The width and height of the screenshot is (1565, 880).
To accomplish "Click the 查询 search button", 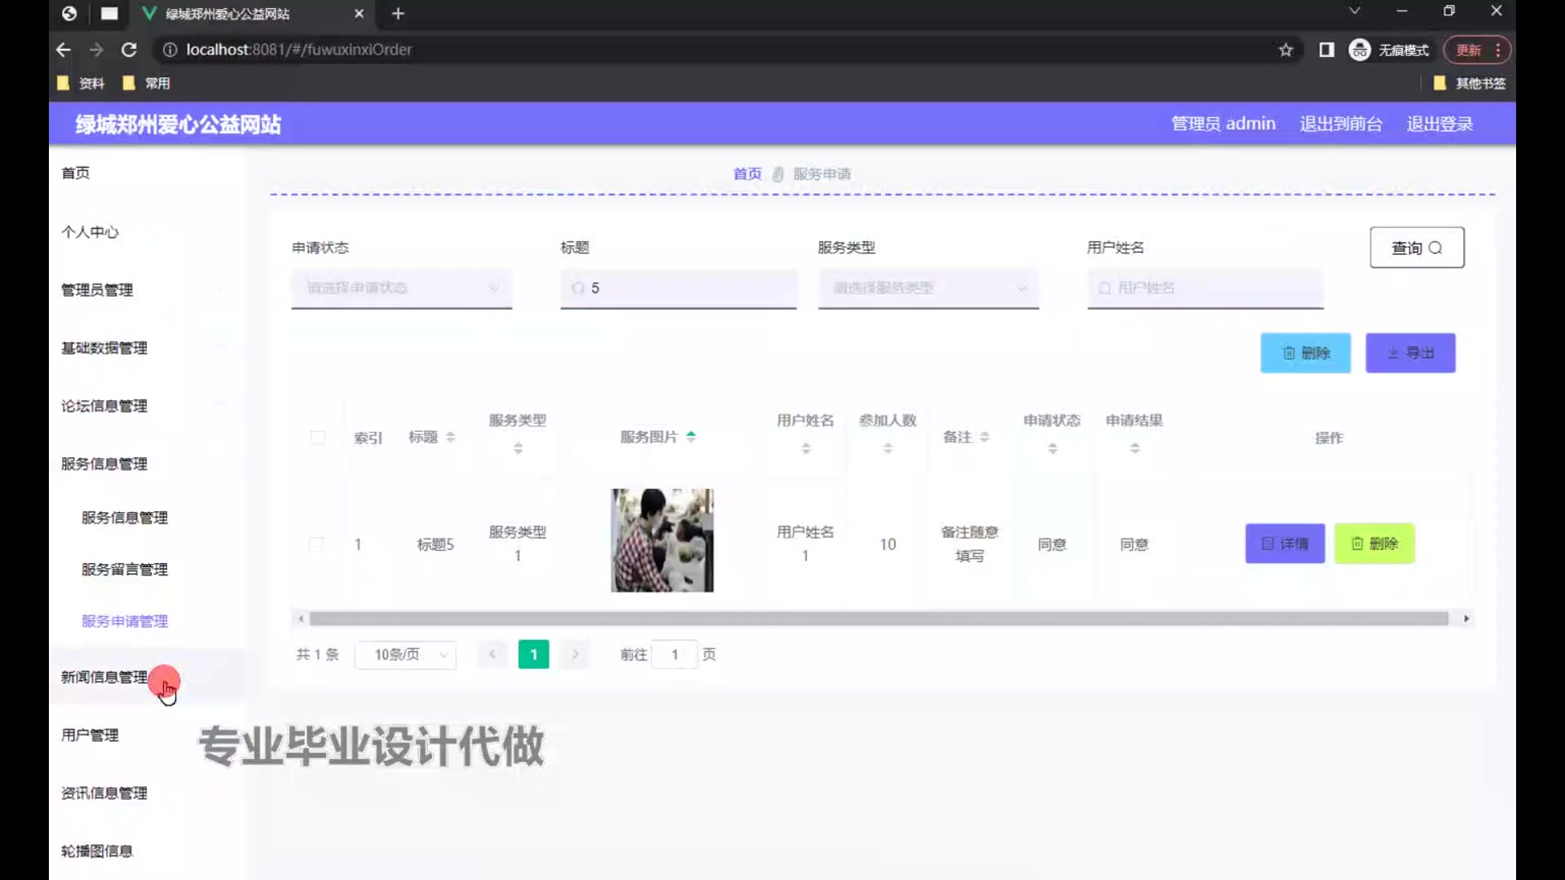I will click(x=1416, y=248).
